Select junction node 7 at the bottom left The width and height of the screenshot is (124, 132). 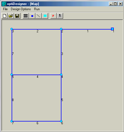tap(12, 121)
